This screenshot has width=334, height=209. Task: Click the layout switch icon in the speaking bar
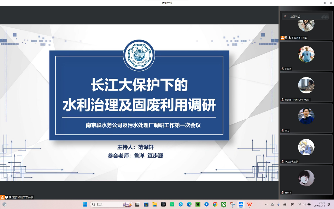(x=324, y=16)
